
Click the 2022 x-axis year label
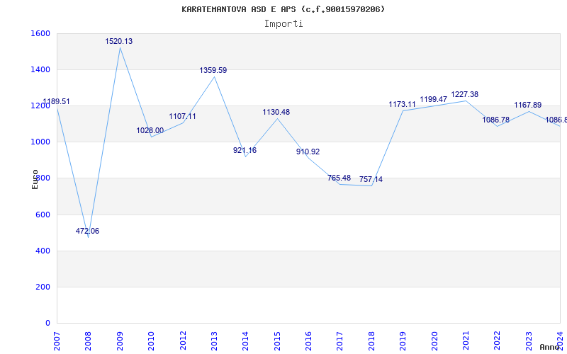point(498,341)
